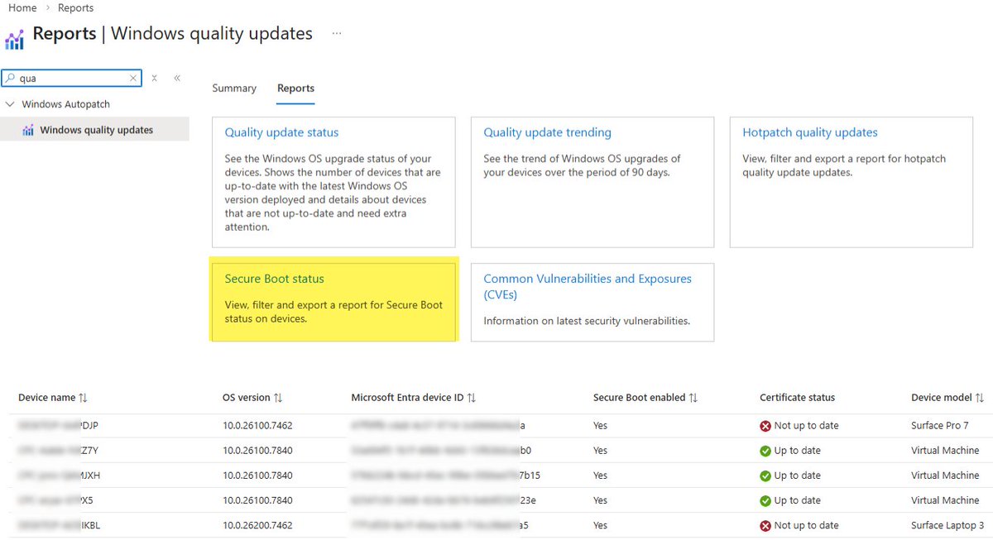Click 'Up to date' status in the PX5 row
Screen dimensions: 993x540
tap(797, 500)
